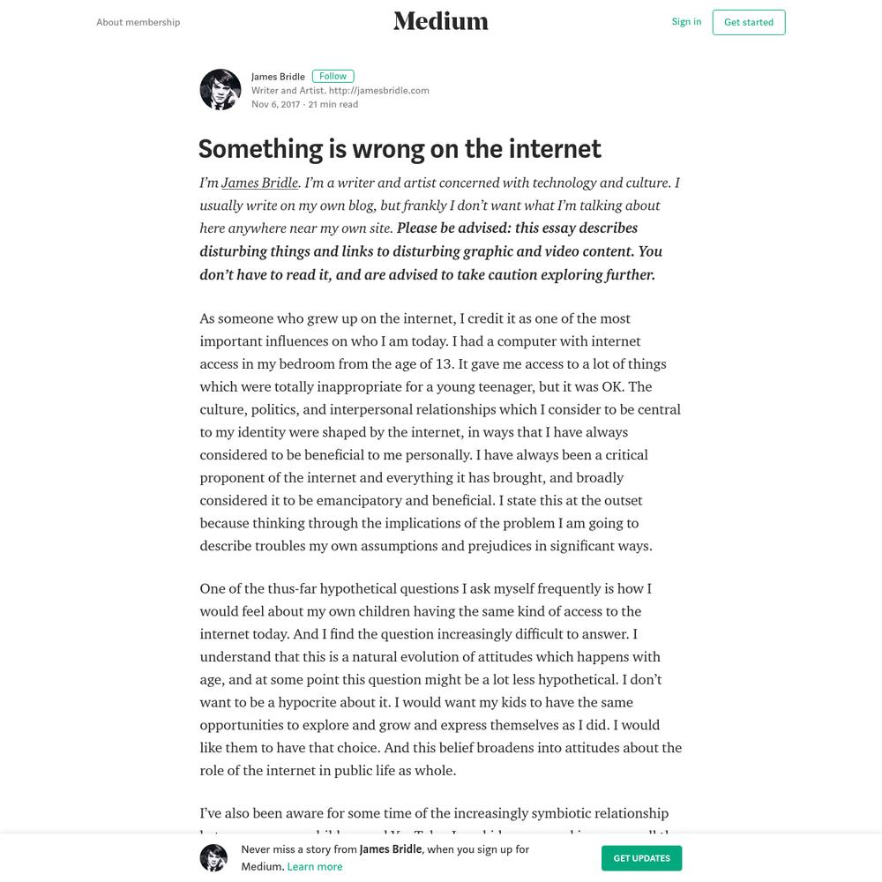
Task: Click the Nov 6, 2017 publish date
Action: (275, 104)
